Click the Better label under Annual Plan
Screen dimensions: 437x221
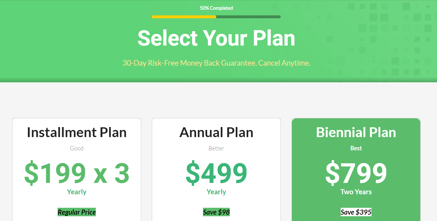click(216, 148)
